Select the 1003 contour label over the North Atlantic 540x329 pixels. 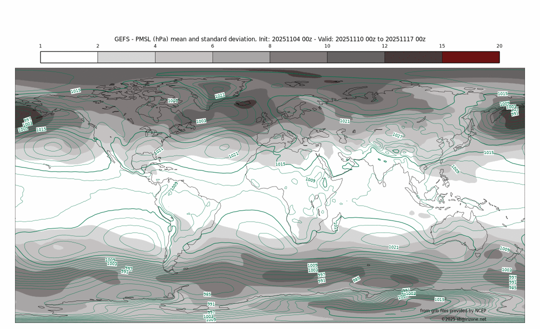(201, 121)
